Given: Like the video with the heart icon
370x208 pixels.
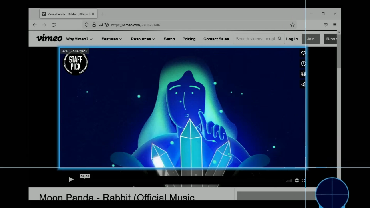Looking at the screenshot, I should coord(303,53).
